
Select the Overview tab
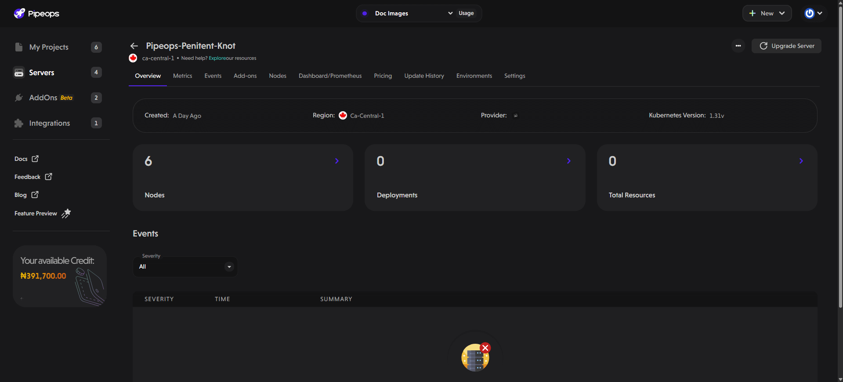click(x=148, y=76)
